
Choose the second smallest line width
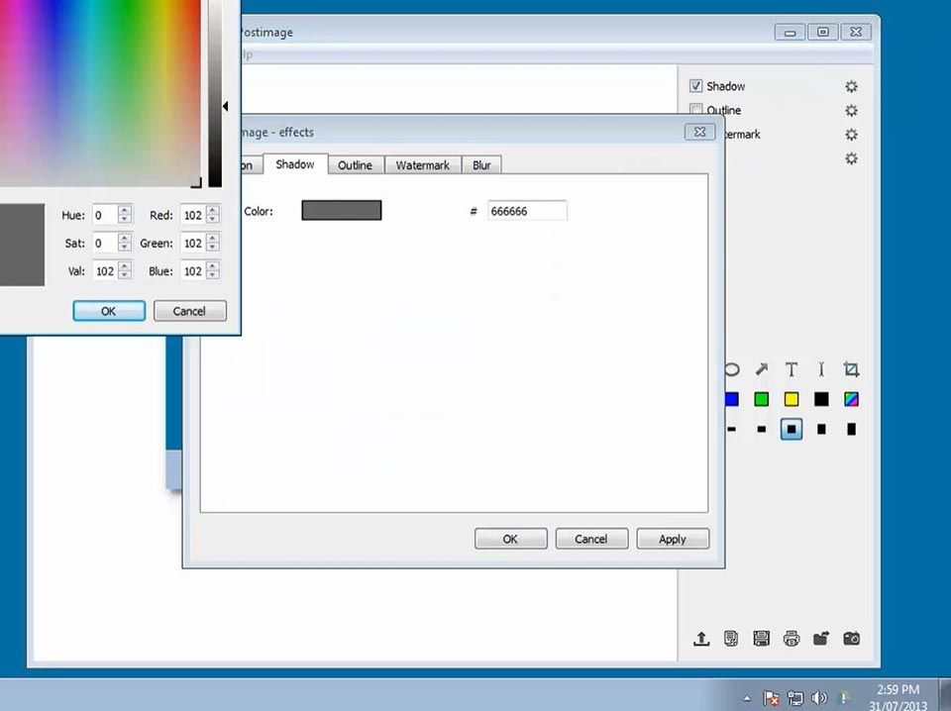point(761,429)
